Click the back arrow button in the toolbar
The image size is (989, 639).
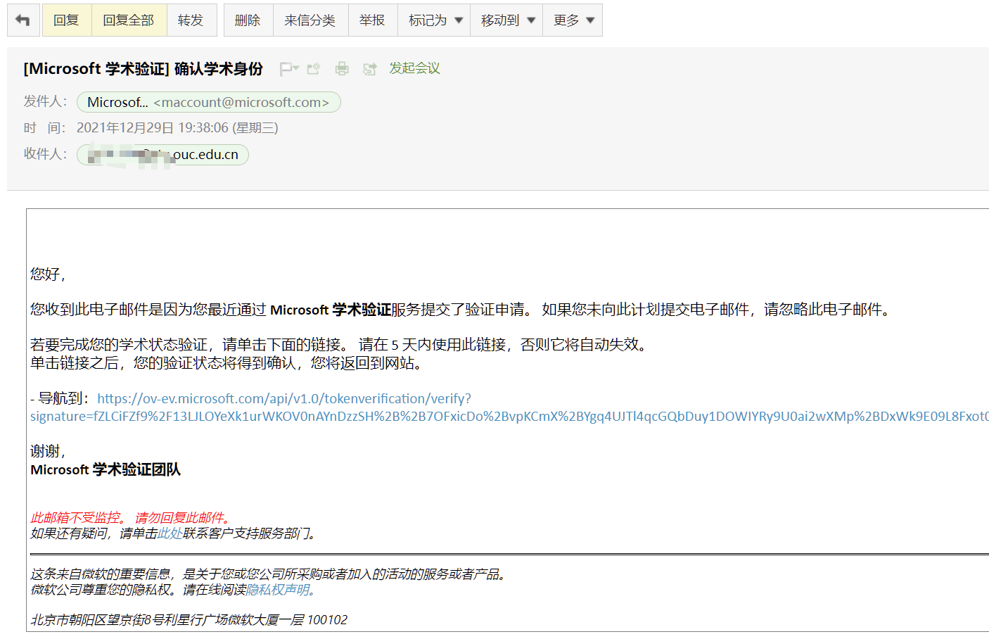pyautogui.click(x=23, y=20)
